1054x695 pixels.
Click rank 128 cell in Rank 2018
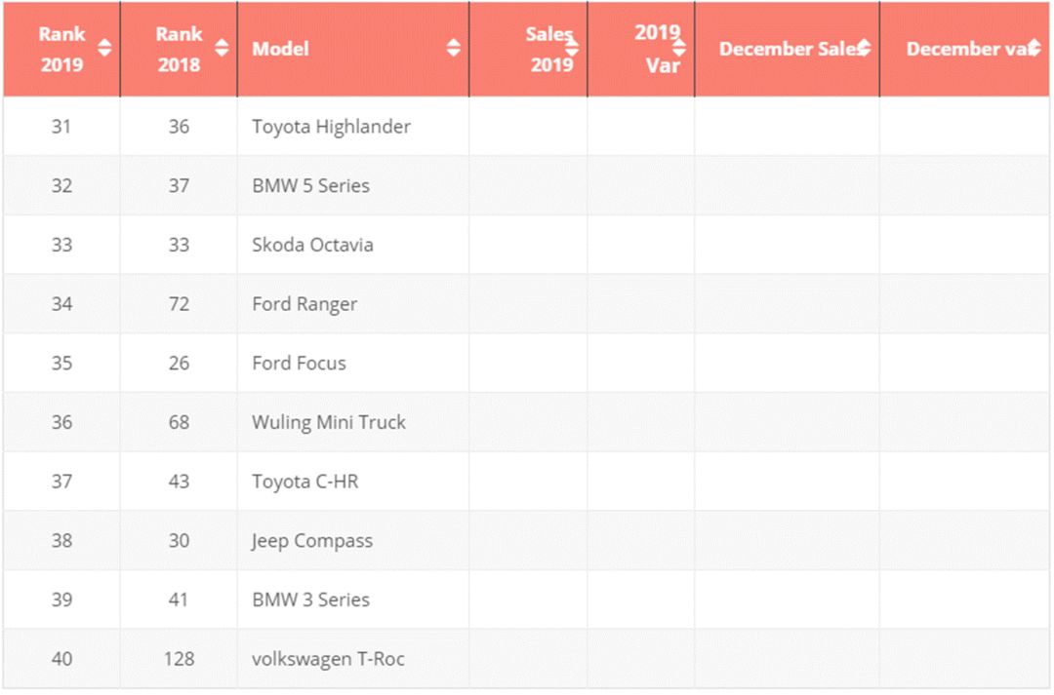tap(179, 659)
